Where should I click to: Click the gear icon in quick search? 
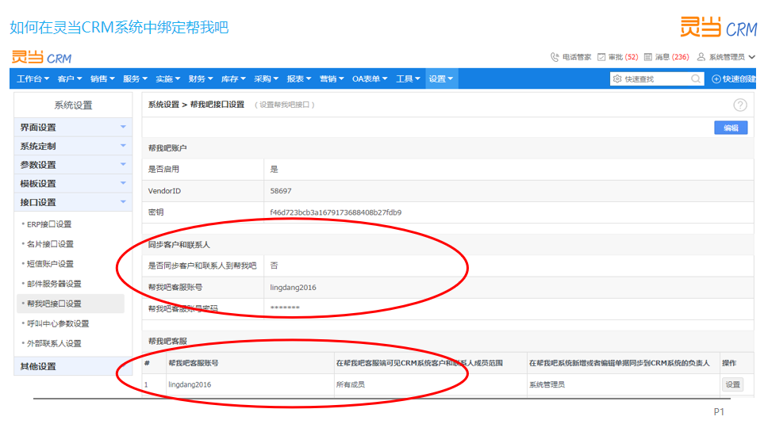pyautogui.click(x=617, y=79)
